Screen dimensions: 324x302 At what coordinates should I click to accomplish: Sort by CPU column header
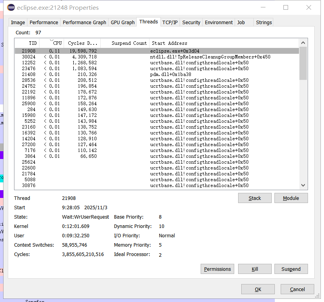pos(52,43)
